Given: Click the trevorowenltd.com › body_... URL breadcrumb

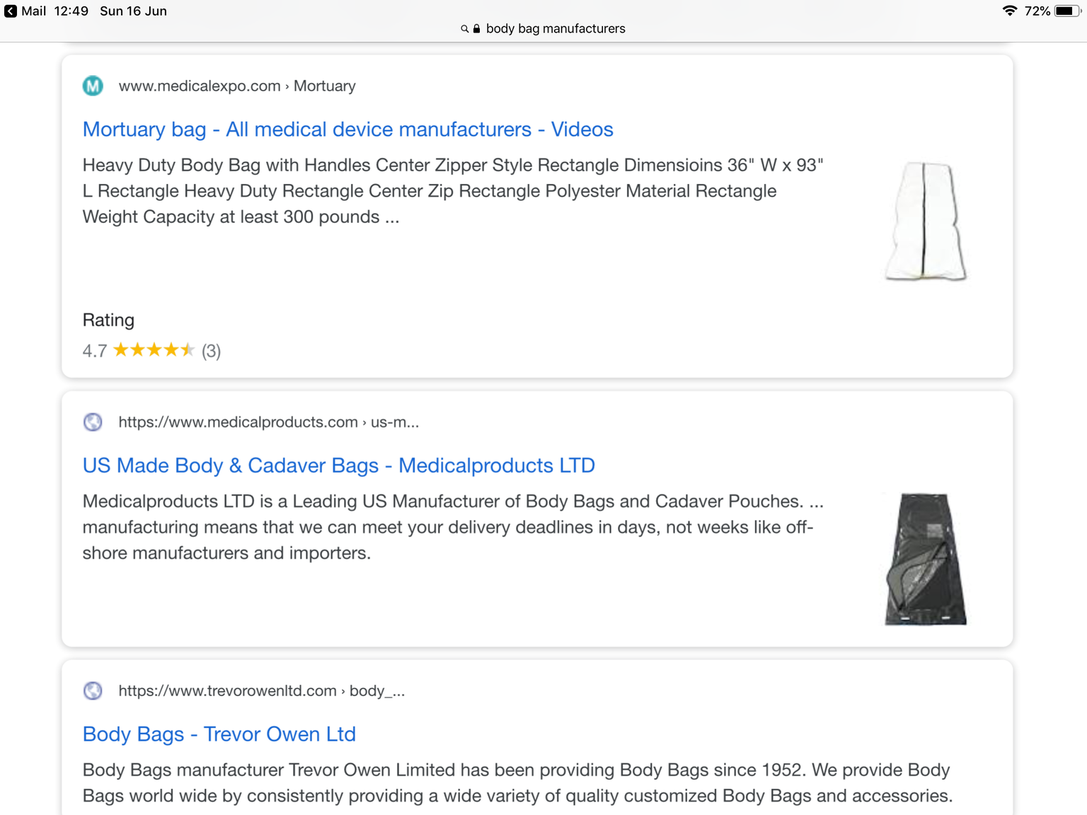Looking at the screenshot, I should pyautogui.click(x=261, y=691).
